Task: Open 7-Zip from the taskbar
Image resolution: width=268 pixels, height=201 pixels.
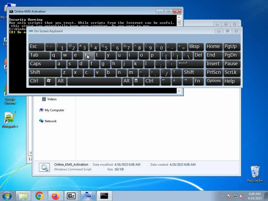Action: [x=71, y=196]
